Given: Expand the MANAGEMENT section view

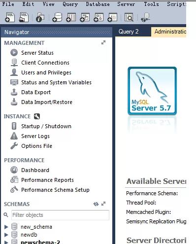Looking at the screenshot, I should click(103, 42).
